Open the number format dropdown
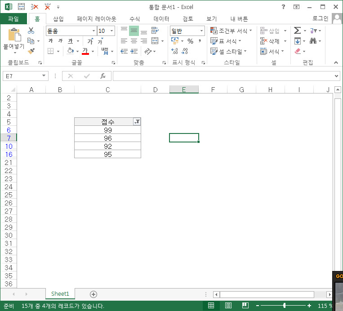This screenshot has width=343, height=311. (x=201, y=31)
